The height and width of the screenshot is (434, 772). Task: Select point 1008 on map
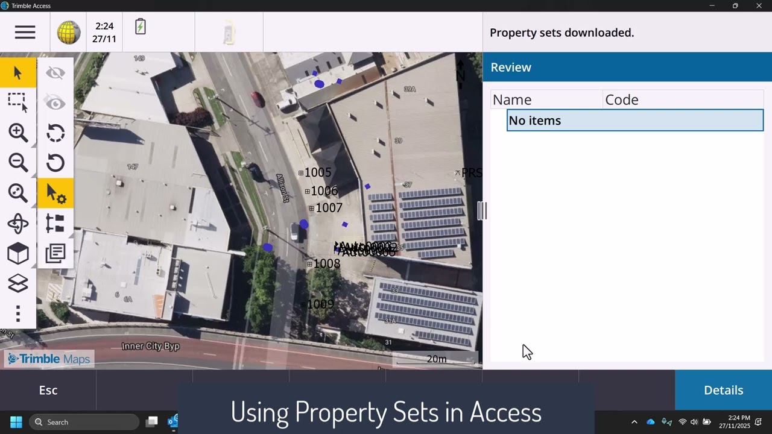(x=323, y=264)
